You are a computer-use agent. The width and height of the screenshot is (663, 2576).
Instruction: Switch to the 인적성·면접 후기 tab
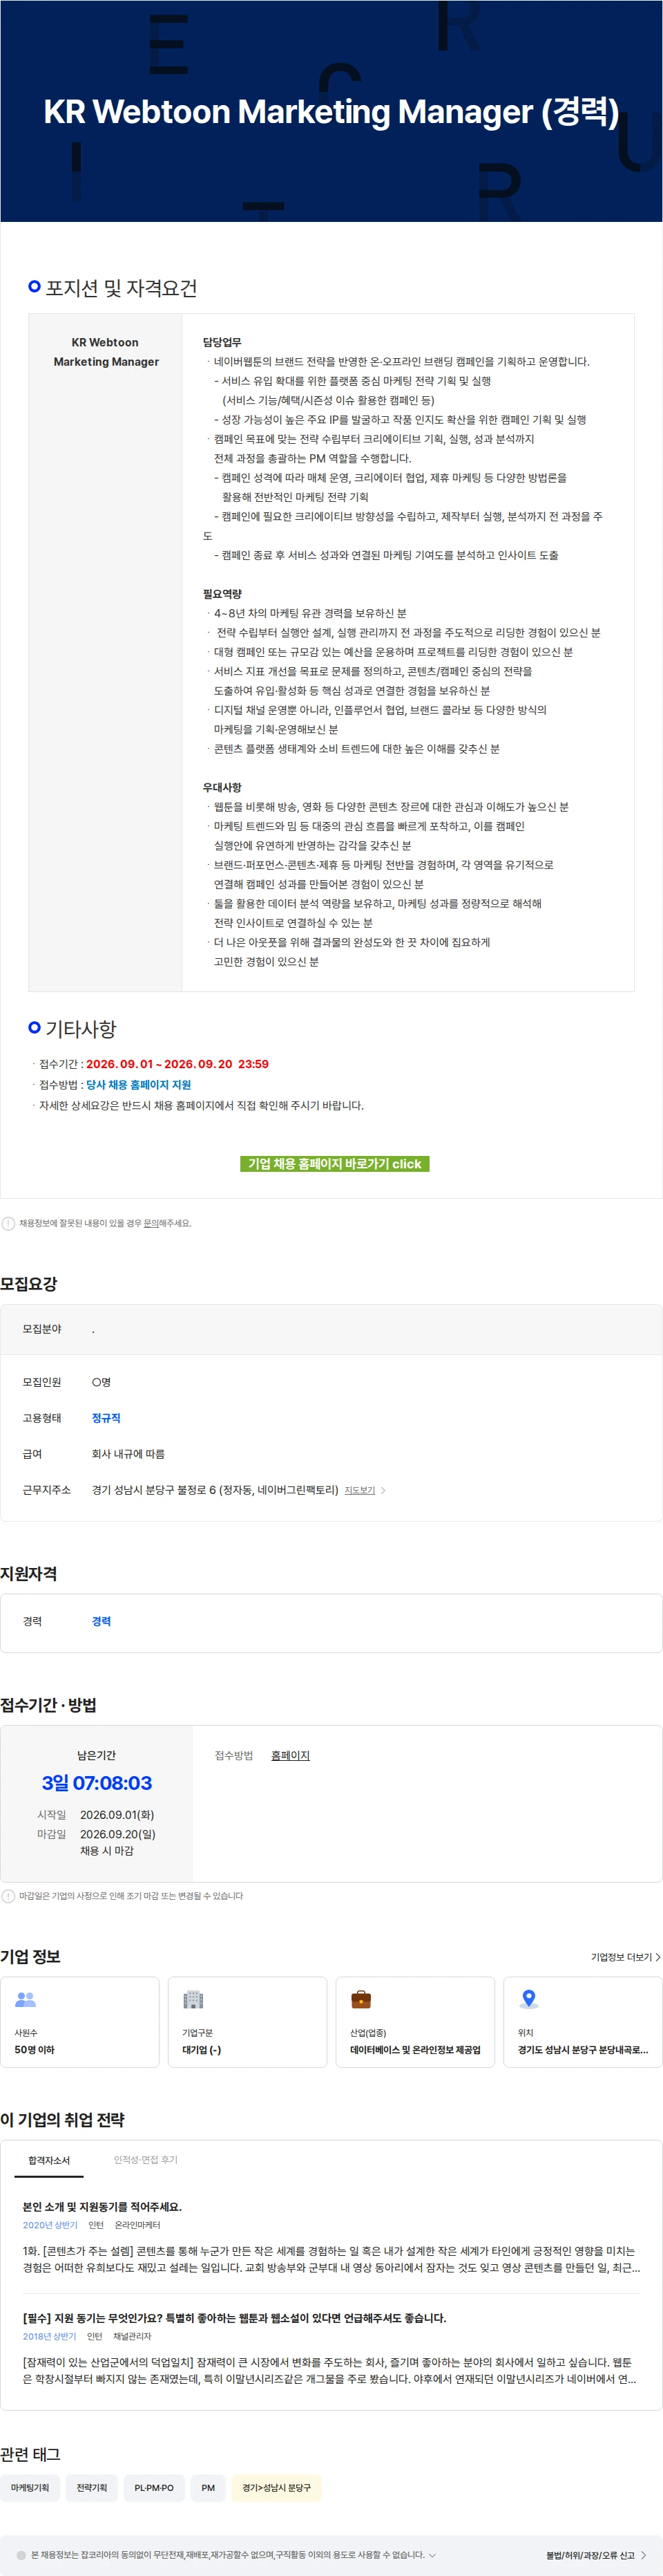pos(146,2160)
